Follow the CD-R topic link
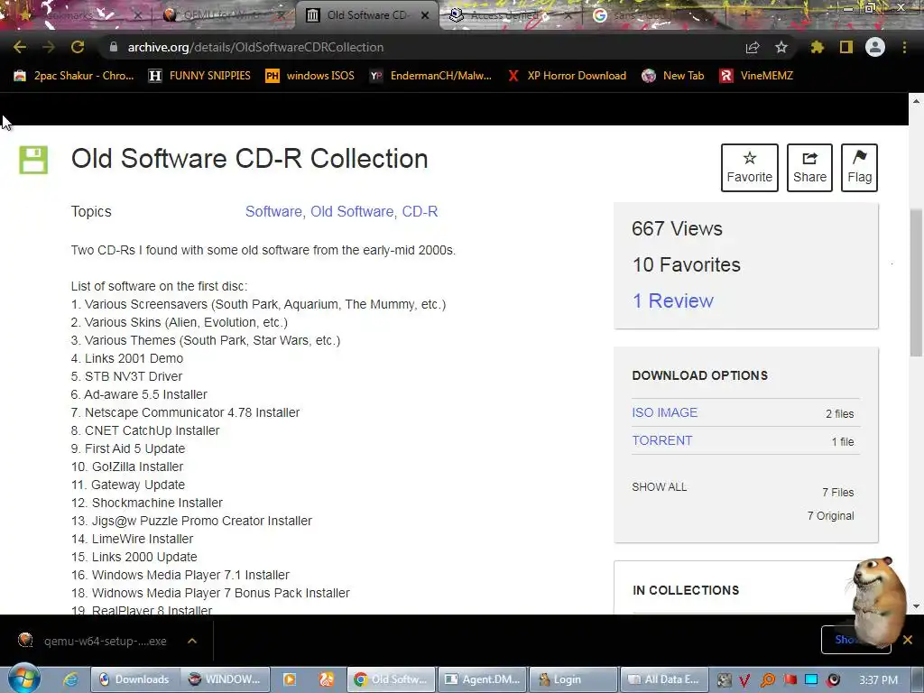 click(420, 211)
